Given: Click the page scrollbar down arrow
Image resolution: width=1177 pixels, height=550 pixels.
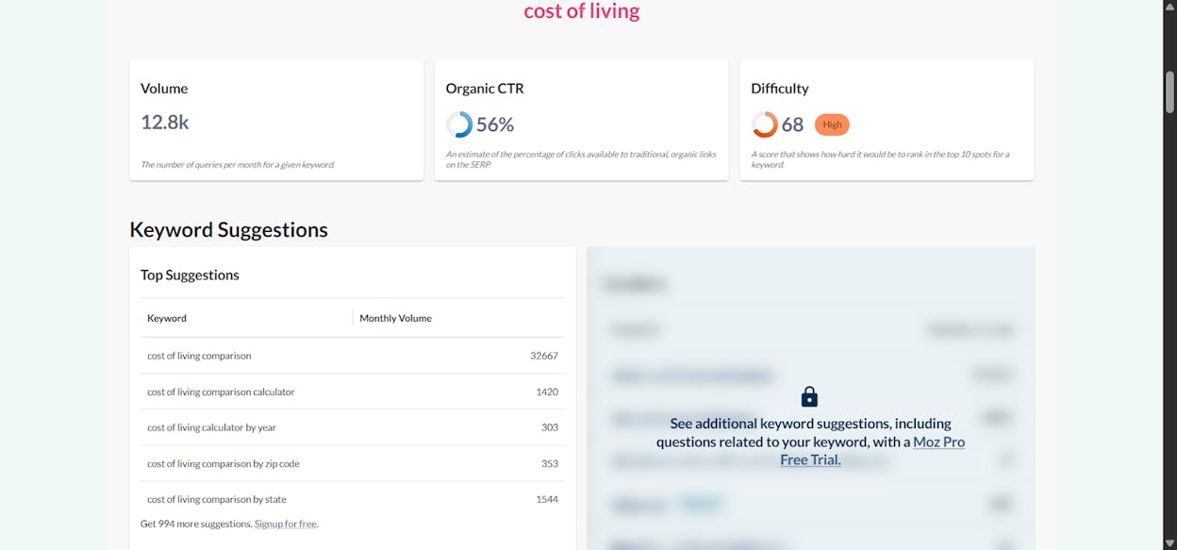Looking at the screenshot, I should [1169, 543].
